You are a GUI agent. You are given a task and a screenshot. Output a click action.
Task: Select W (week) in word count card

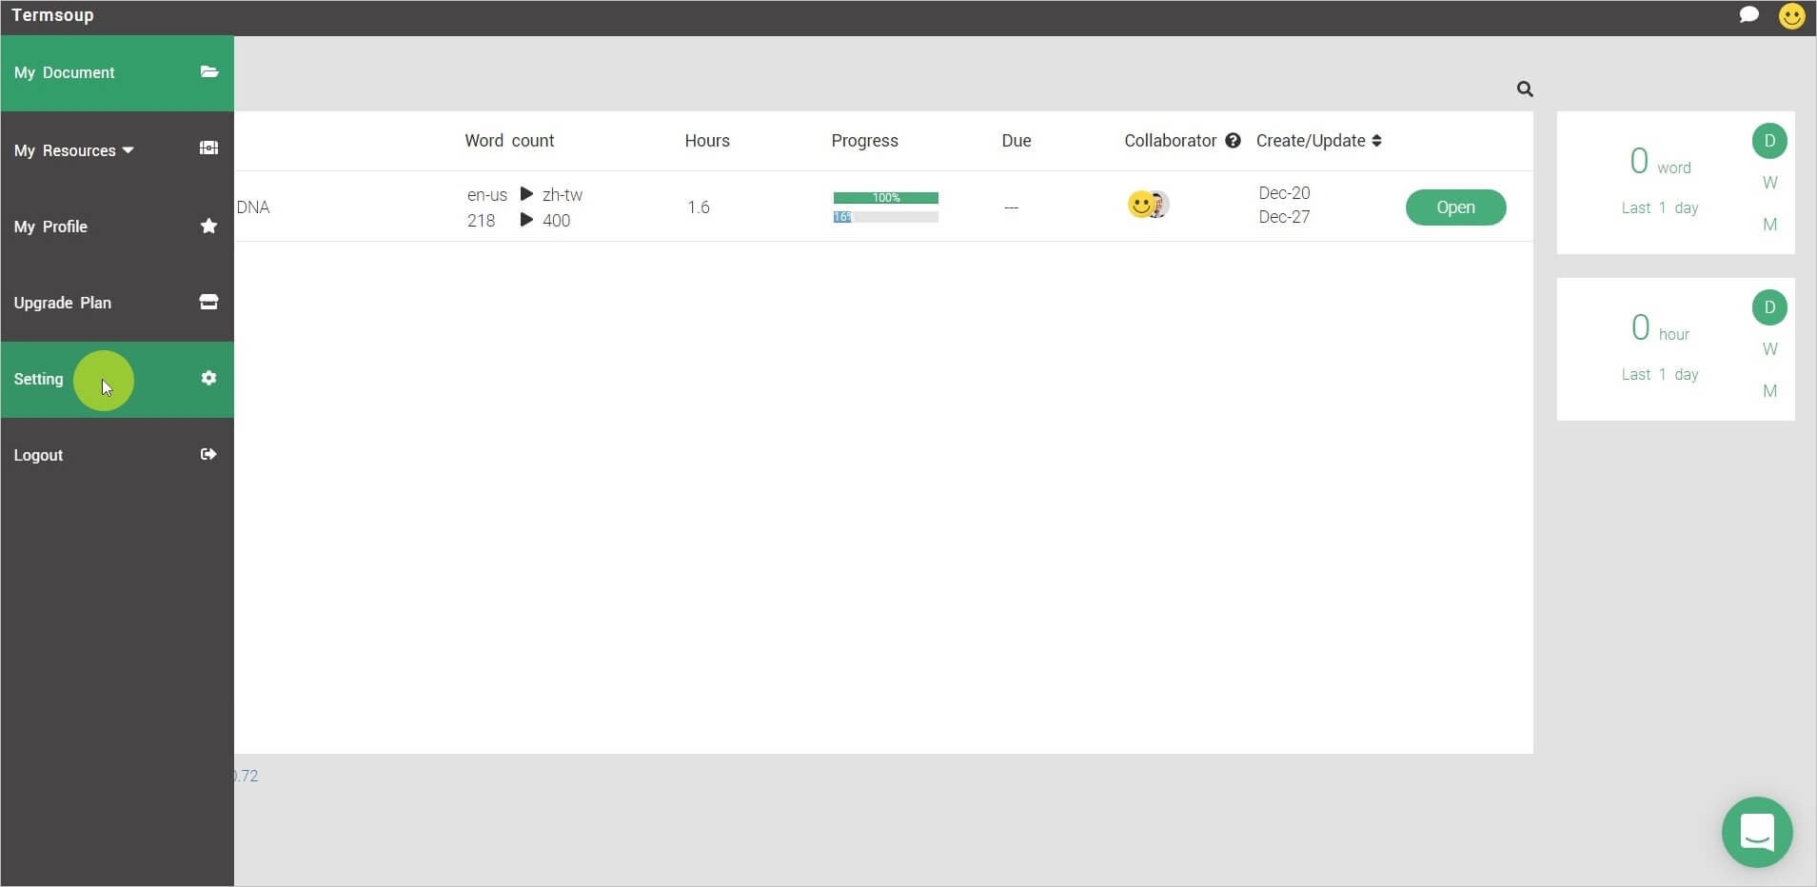click(1769, 183)
